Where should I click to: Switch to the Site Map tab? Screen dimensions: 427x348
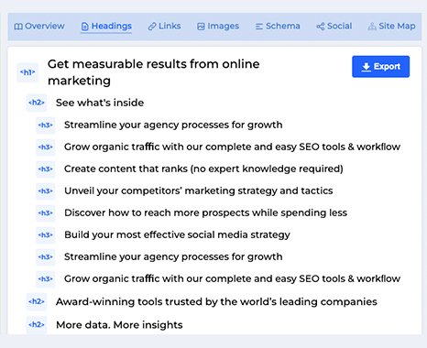(x=391, y=27)
